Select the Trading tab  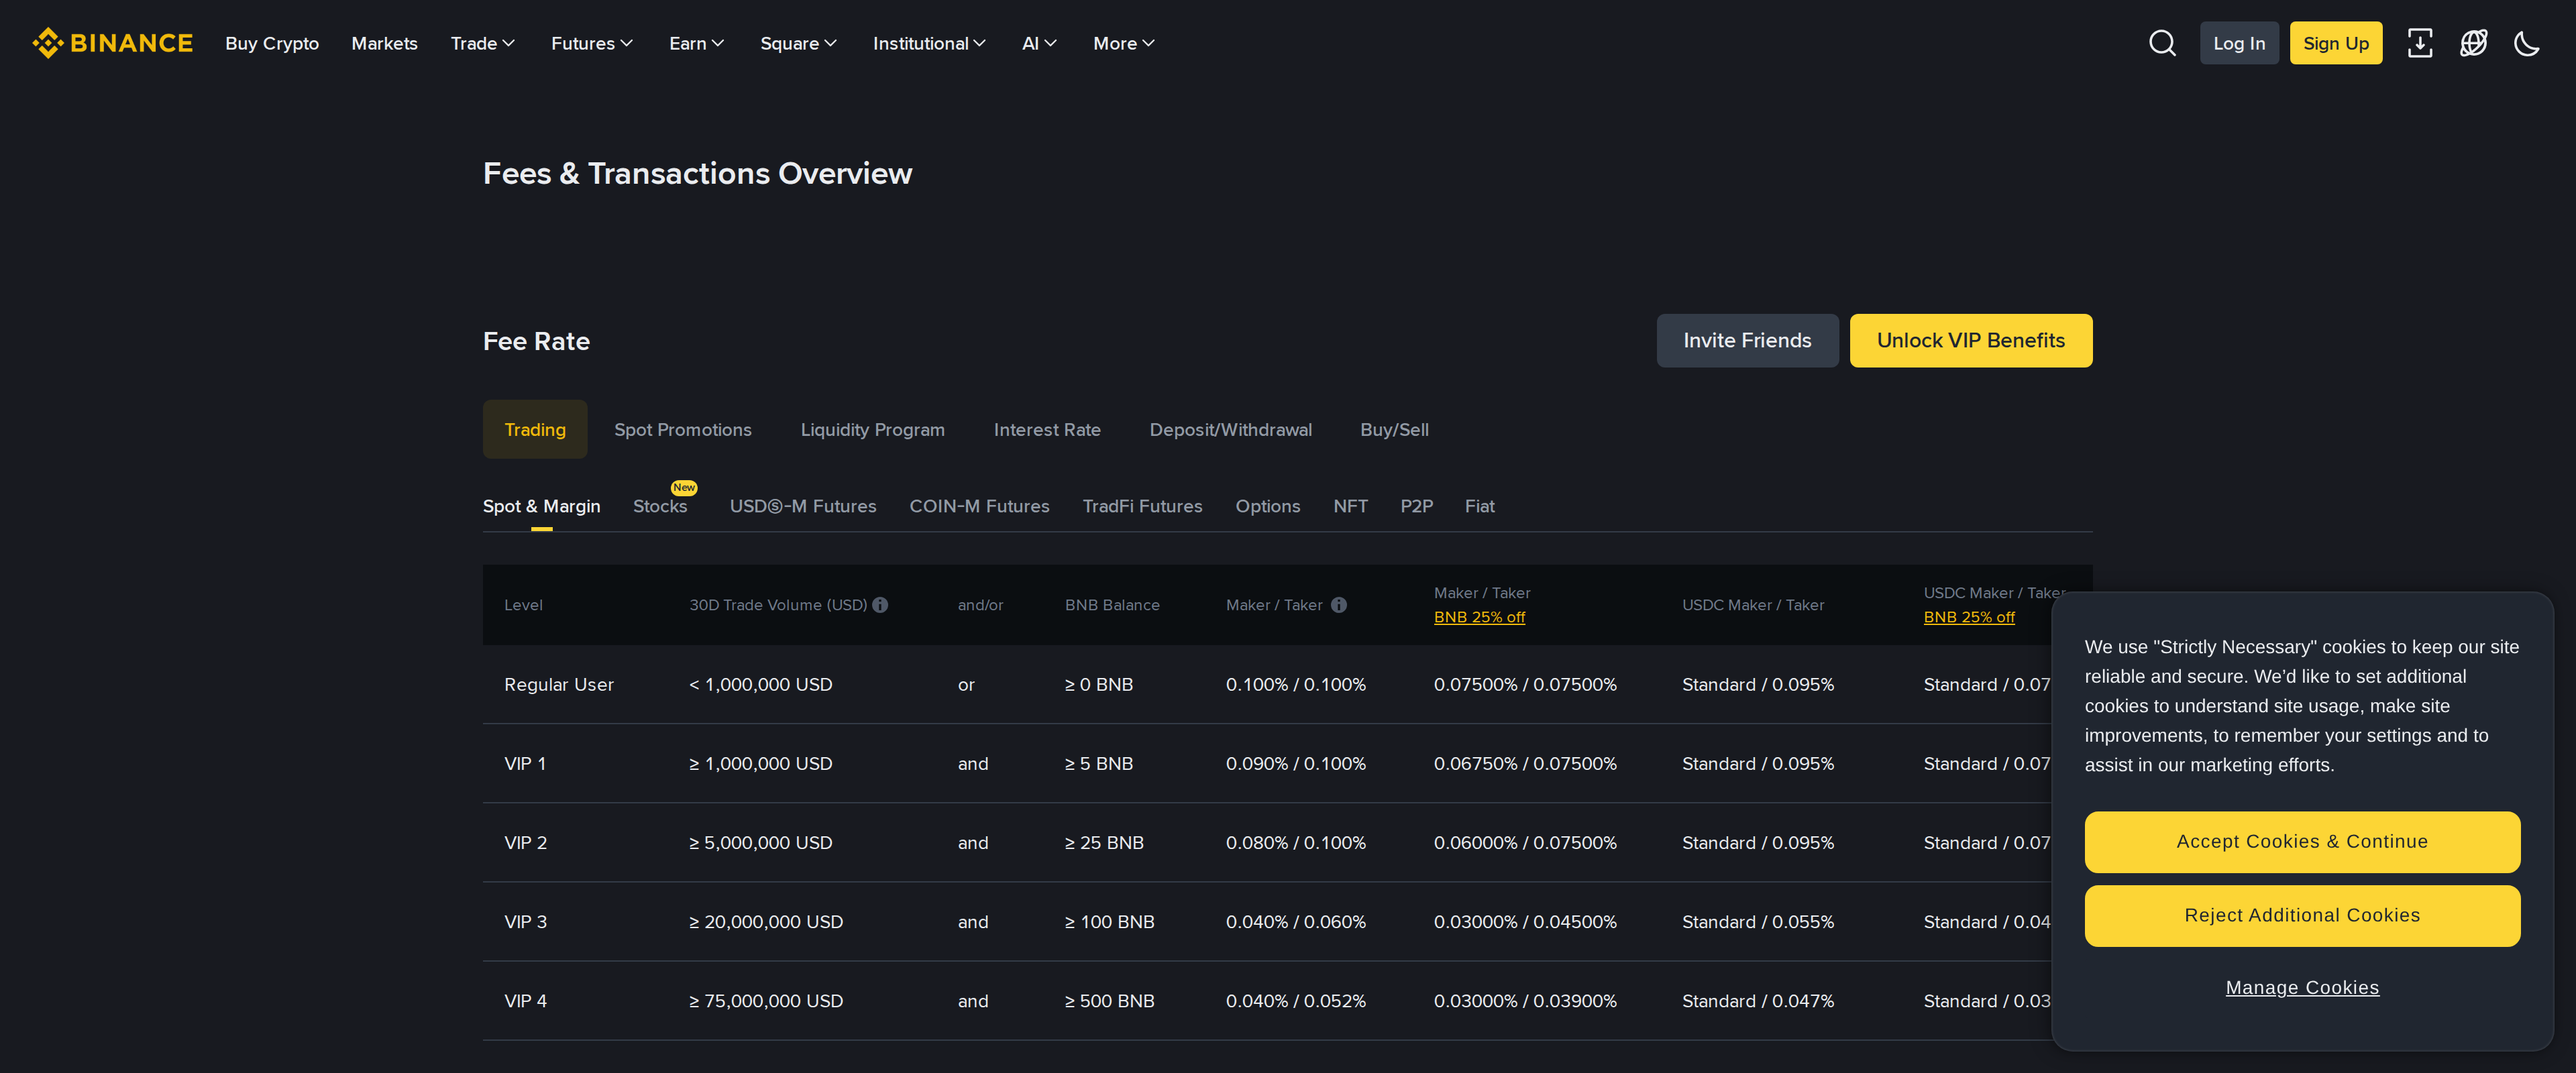(x=535, y=429)
